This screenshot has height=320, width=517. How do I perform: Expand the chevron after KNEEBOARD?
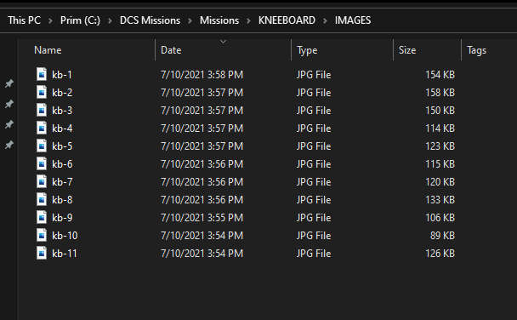[325, 20]
